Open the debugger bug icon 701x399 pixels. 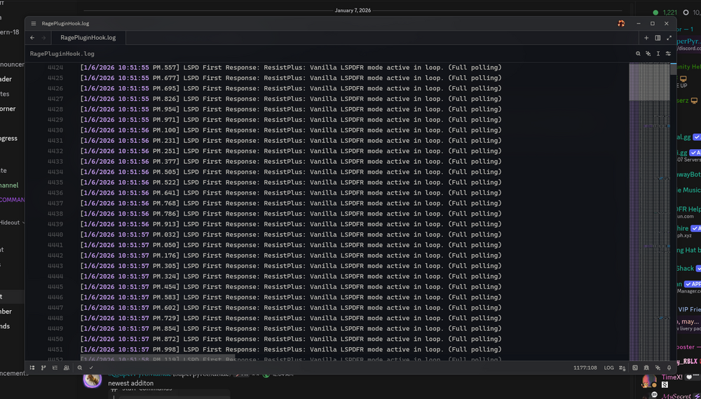(646, 367)
